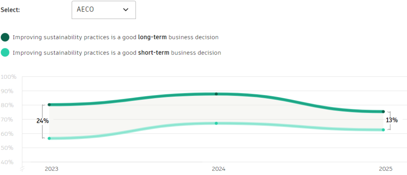The width and height of the screenshot is (407, 175).
Task: Select the 2024 x-axis label
Action: pyautogui.click(x=219, y=169)
